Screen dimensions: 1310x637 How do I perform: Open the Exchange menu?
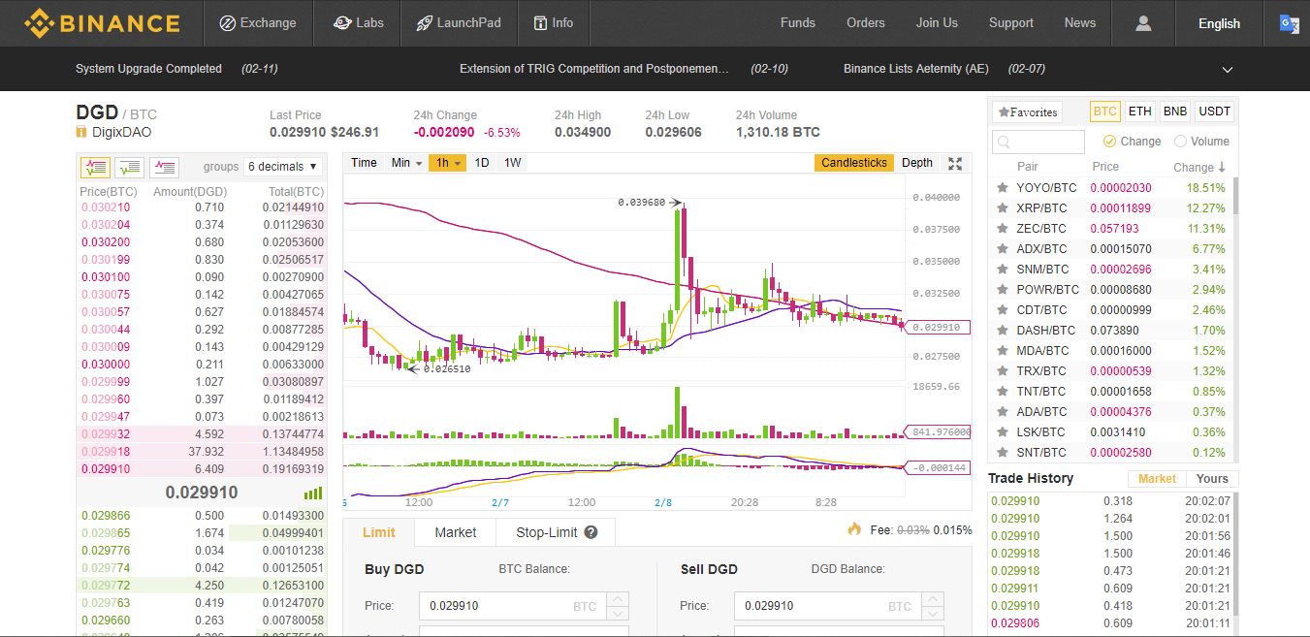[x=258, y=23]
